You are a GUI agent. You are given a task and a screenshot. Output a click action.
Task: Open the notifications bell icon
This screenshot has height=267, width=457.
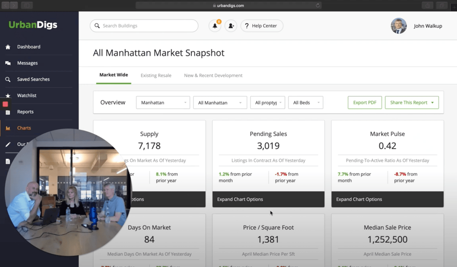pyautogui.click(x=215, y=26)
